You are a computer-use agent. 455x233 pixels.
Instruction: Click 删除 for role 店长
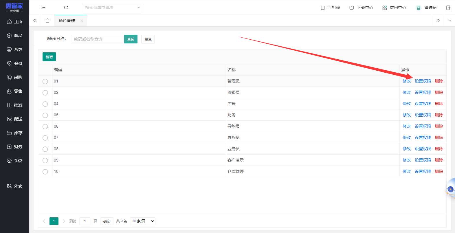(x=439, y=104)
